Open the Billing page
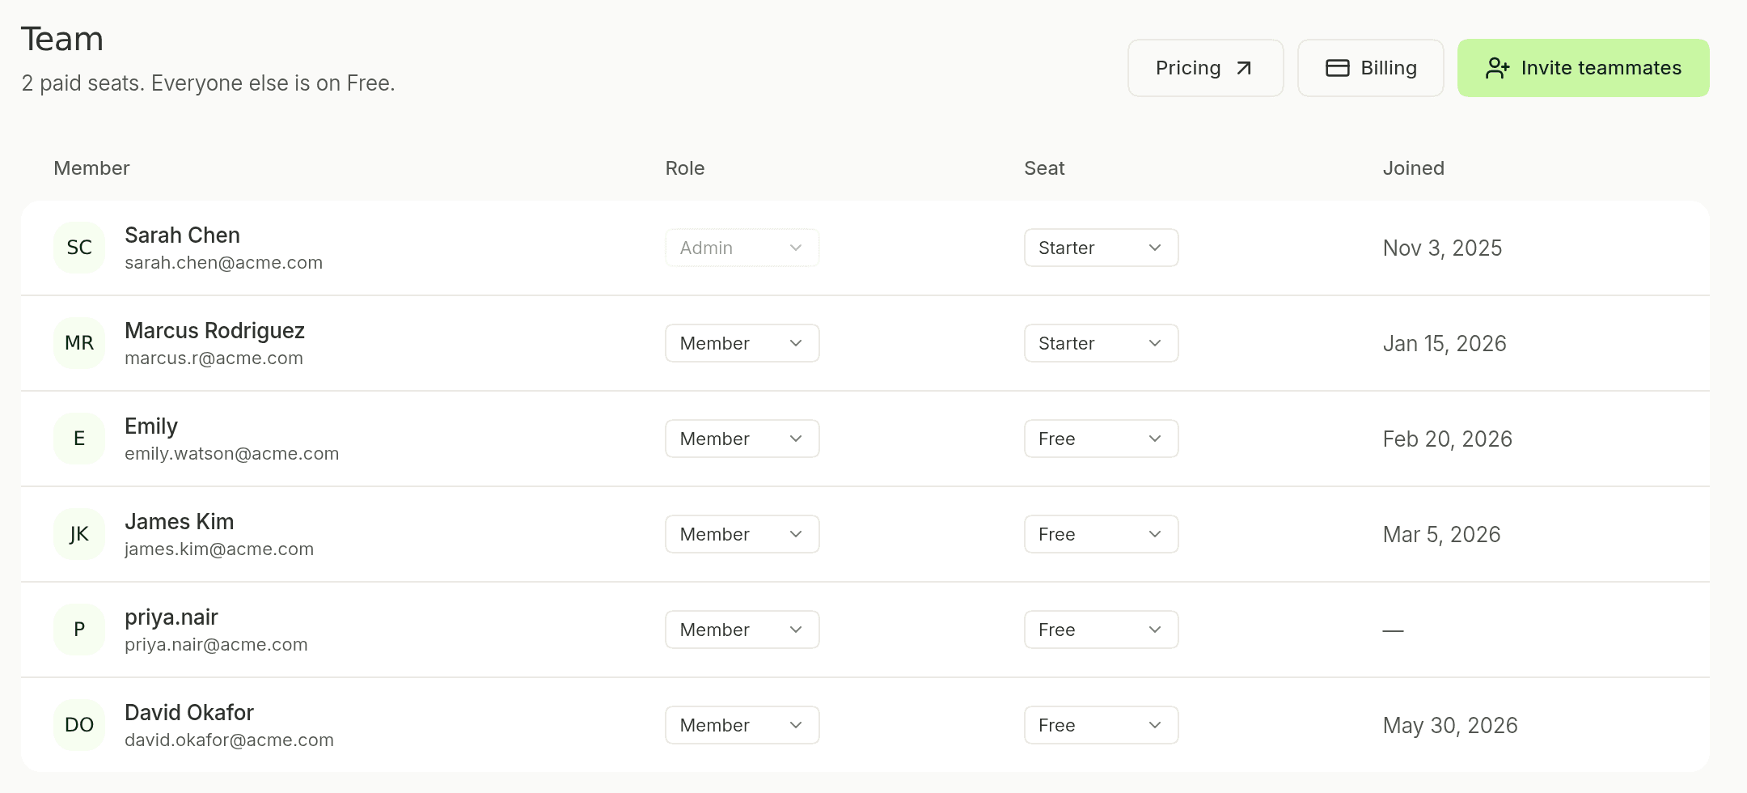This screenshot has height=793, width=1747. click(1371, 68)
